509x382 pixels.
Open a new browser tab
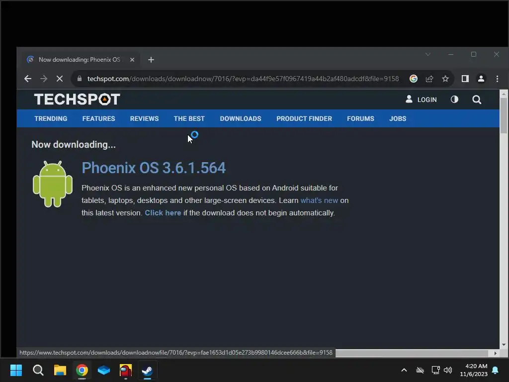click(x=151, y=60)
